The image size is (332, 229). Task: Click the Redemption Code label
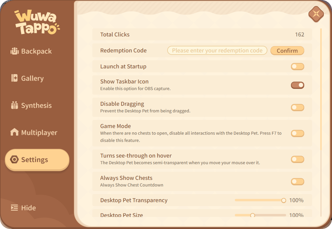[123, 51]
